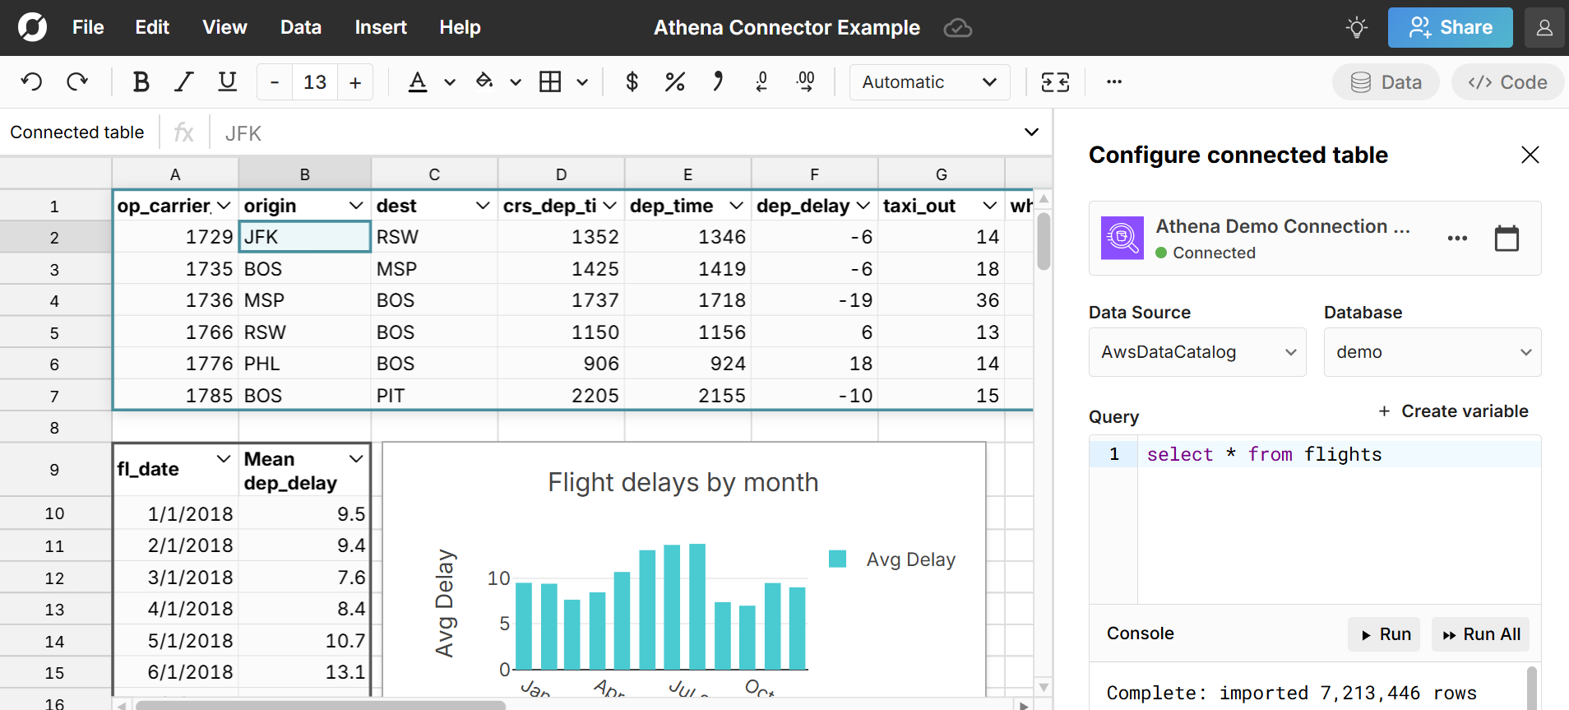This screenshot has height=710, width=1569.
Task: Toggle italic text formatting
Action: pos(183,82)
